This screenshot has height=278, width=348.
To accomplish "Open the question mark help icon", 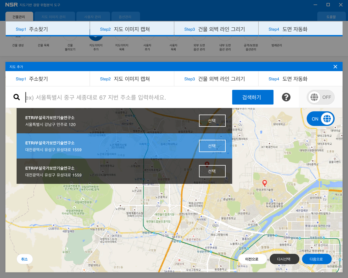I will point(286,97).
